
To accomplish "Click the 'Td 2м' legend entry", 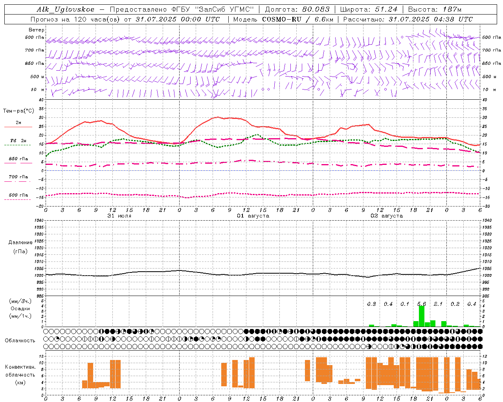I will [18, 141].
